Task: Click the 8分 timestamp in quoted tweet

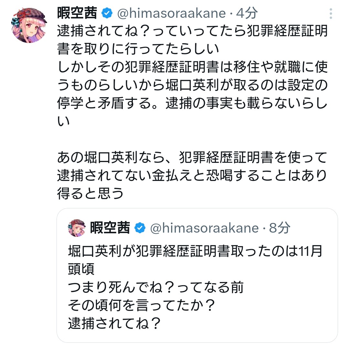Action: (280, 228)
